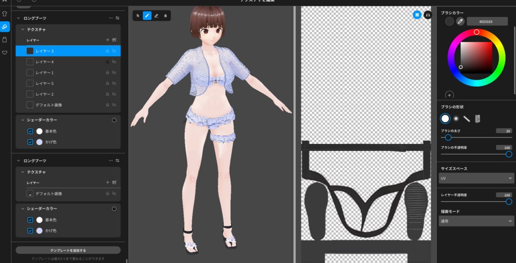The image size is (516, 263).
Task: Select the レイヤー 5 layer row
Action: (68, 83)
